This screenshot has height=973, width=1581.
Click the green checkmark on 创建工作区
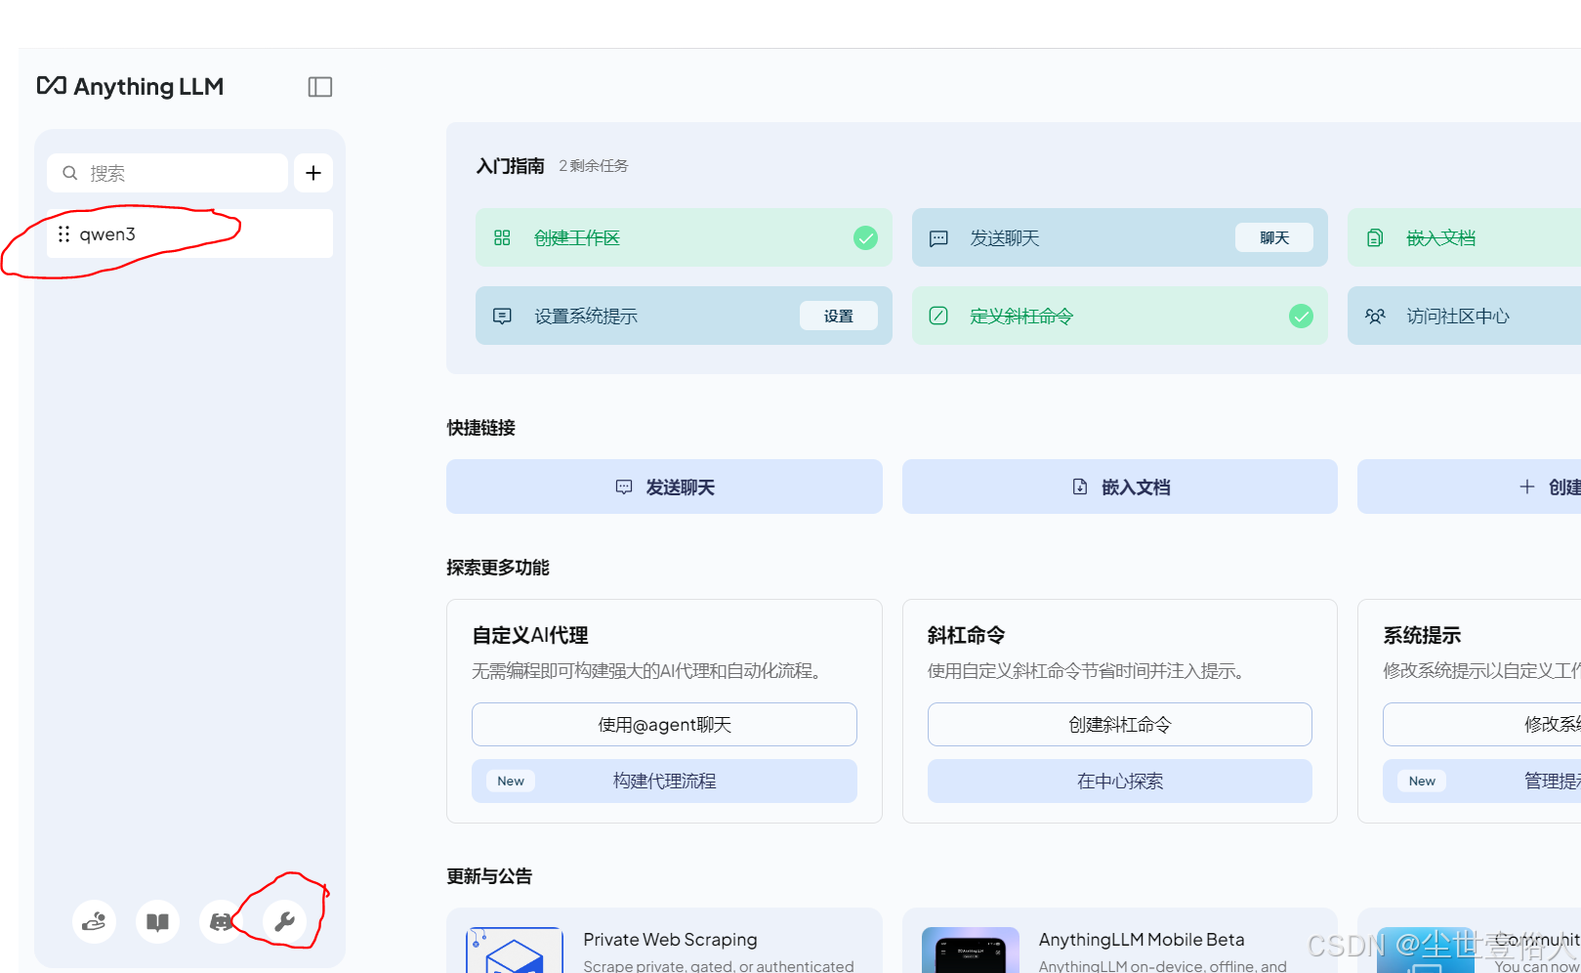[865, 237]
